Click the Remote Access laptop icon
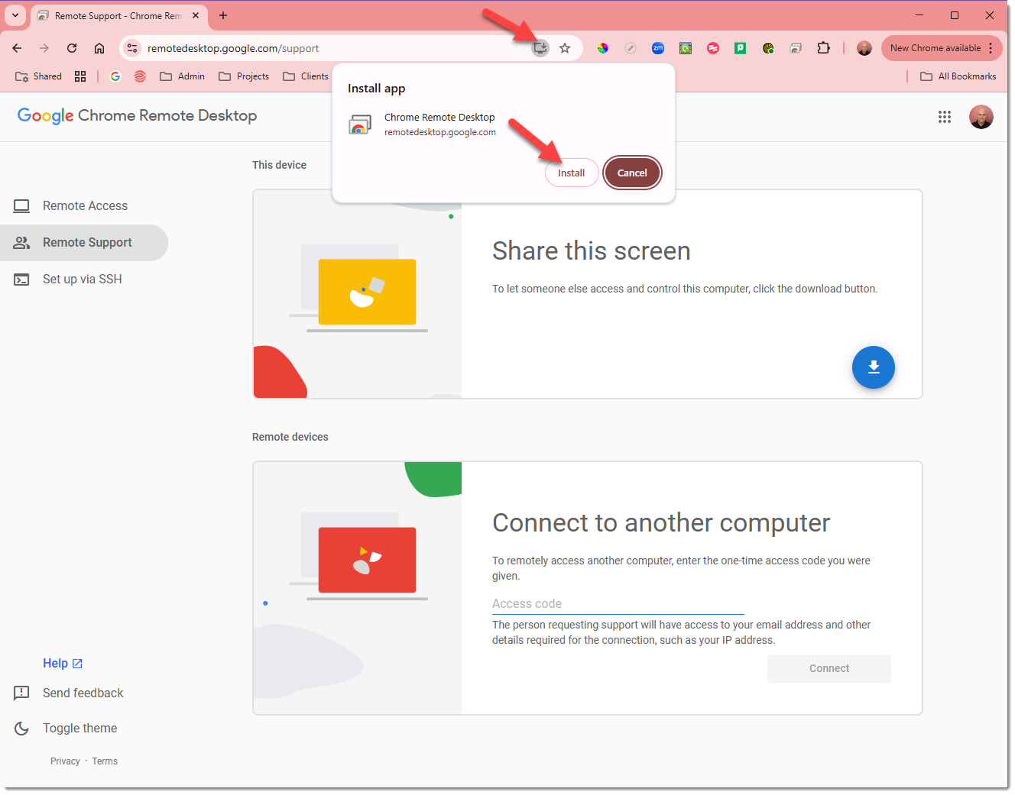1015x795 pixels. tap(21, 206)
